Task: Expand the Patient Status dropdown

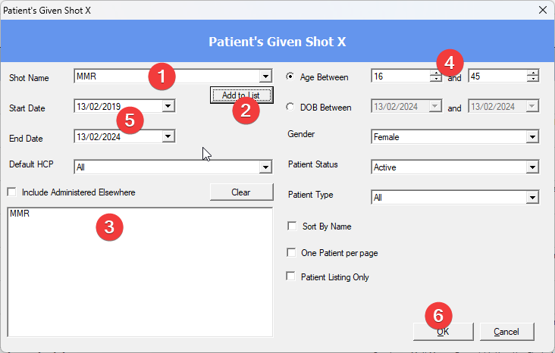Action: coord(533,167)
